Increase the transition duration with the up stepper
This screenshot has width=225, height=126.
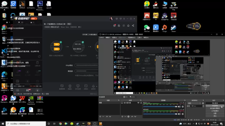(203, 106)
